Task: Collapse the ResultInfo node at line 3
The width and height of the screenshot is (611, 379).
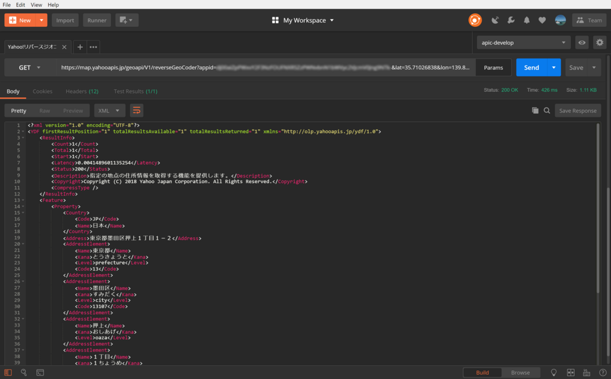Action: 23,138
